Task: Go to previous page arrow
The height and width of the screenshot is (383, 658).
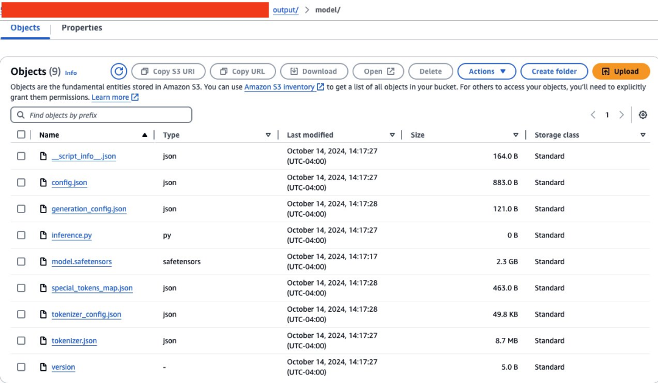Action: pyautogui.click(x=593, y=115)
